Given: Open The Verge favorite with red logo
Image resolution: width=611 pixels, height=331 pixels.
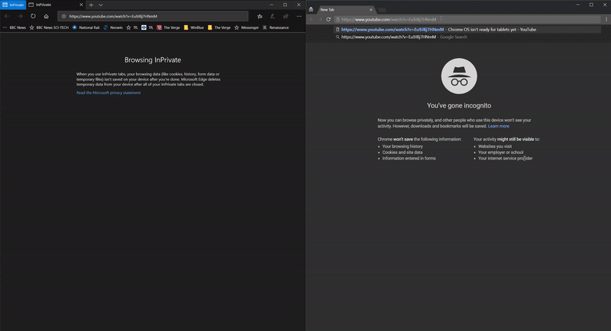Looking at the screenshot, I should click(x=168, y=27).
